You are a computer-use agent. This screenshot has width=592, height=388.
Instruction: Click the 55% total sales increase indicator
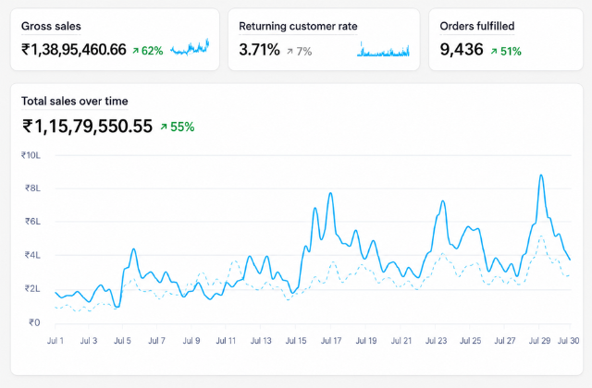point(178,127)
